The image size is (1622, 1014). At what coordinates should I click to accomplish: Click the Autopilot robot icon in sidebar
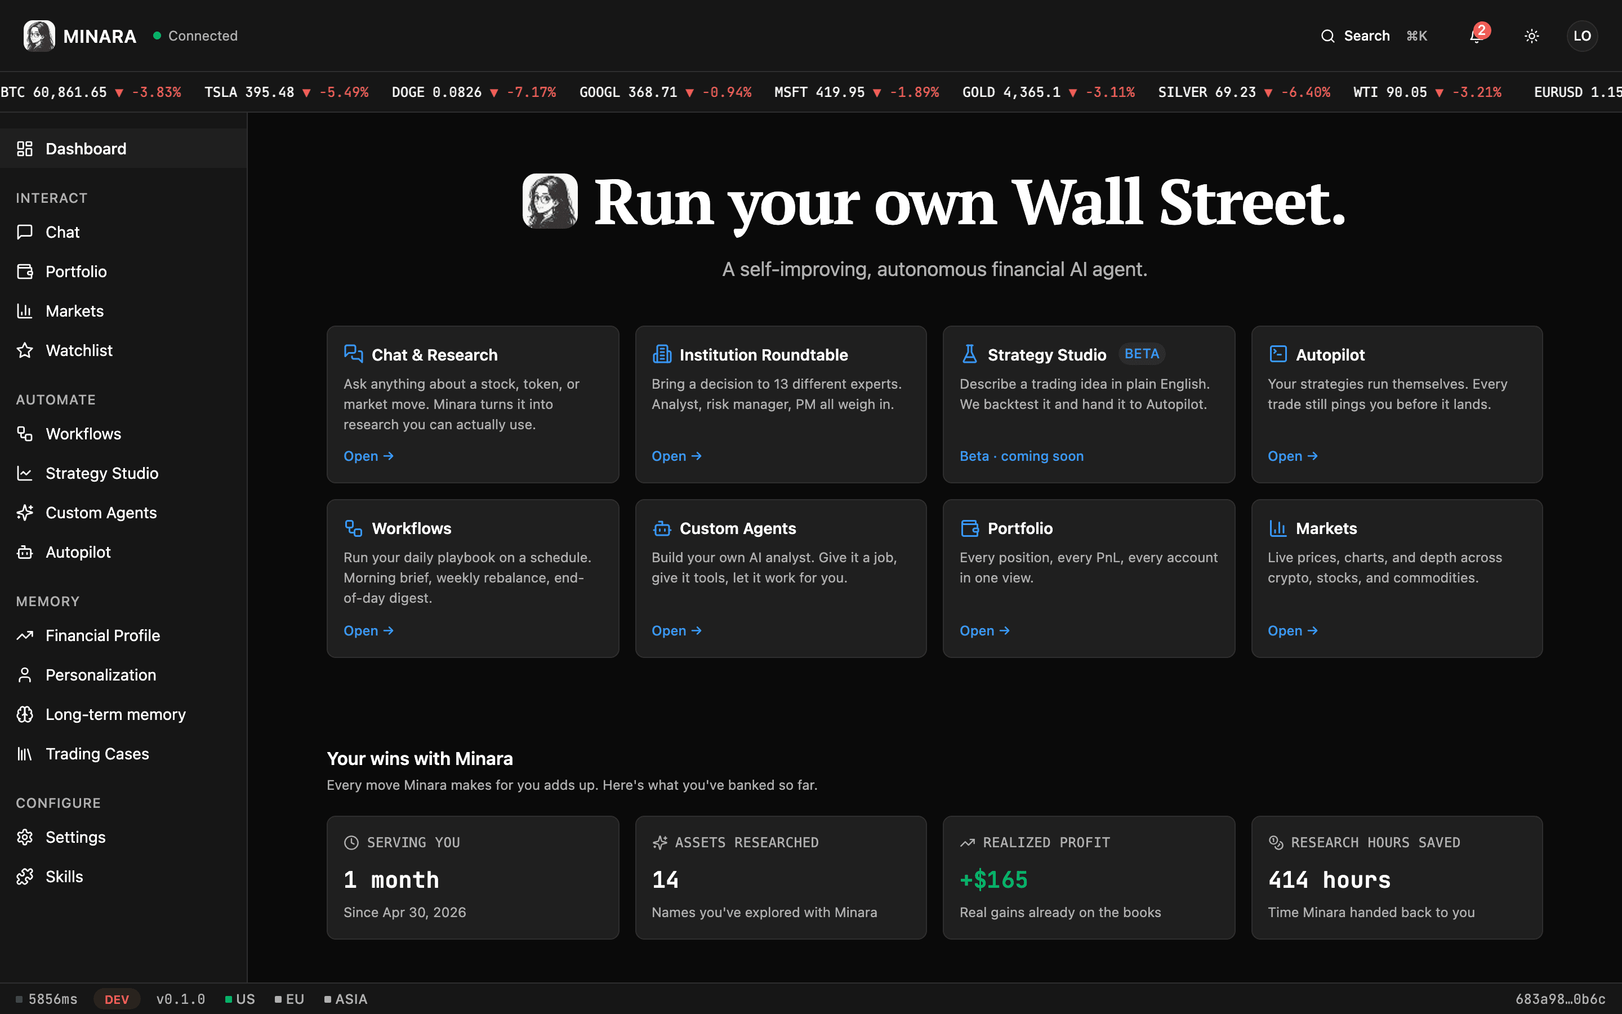coord(25,553)
